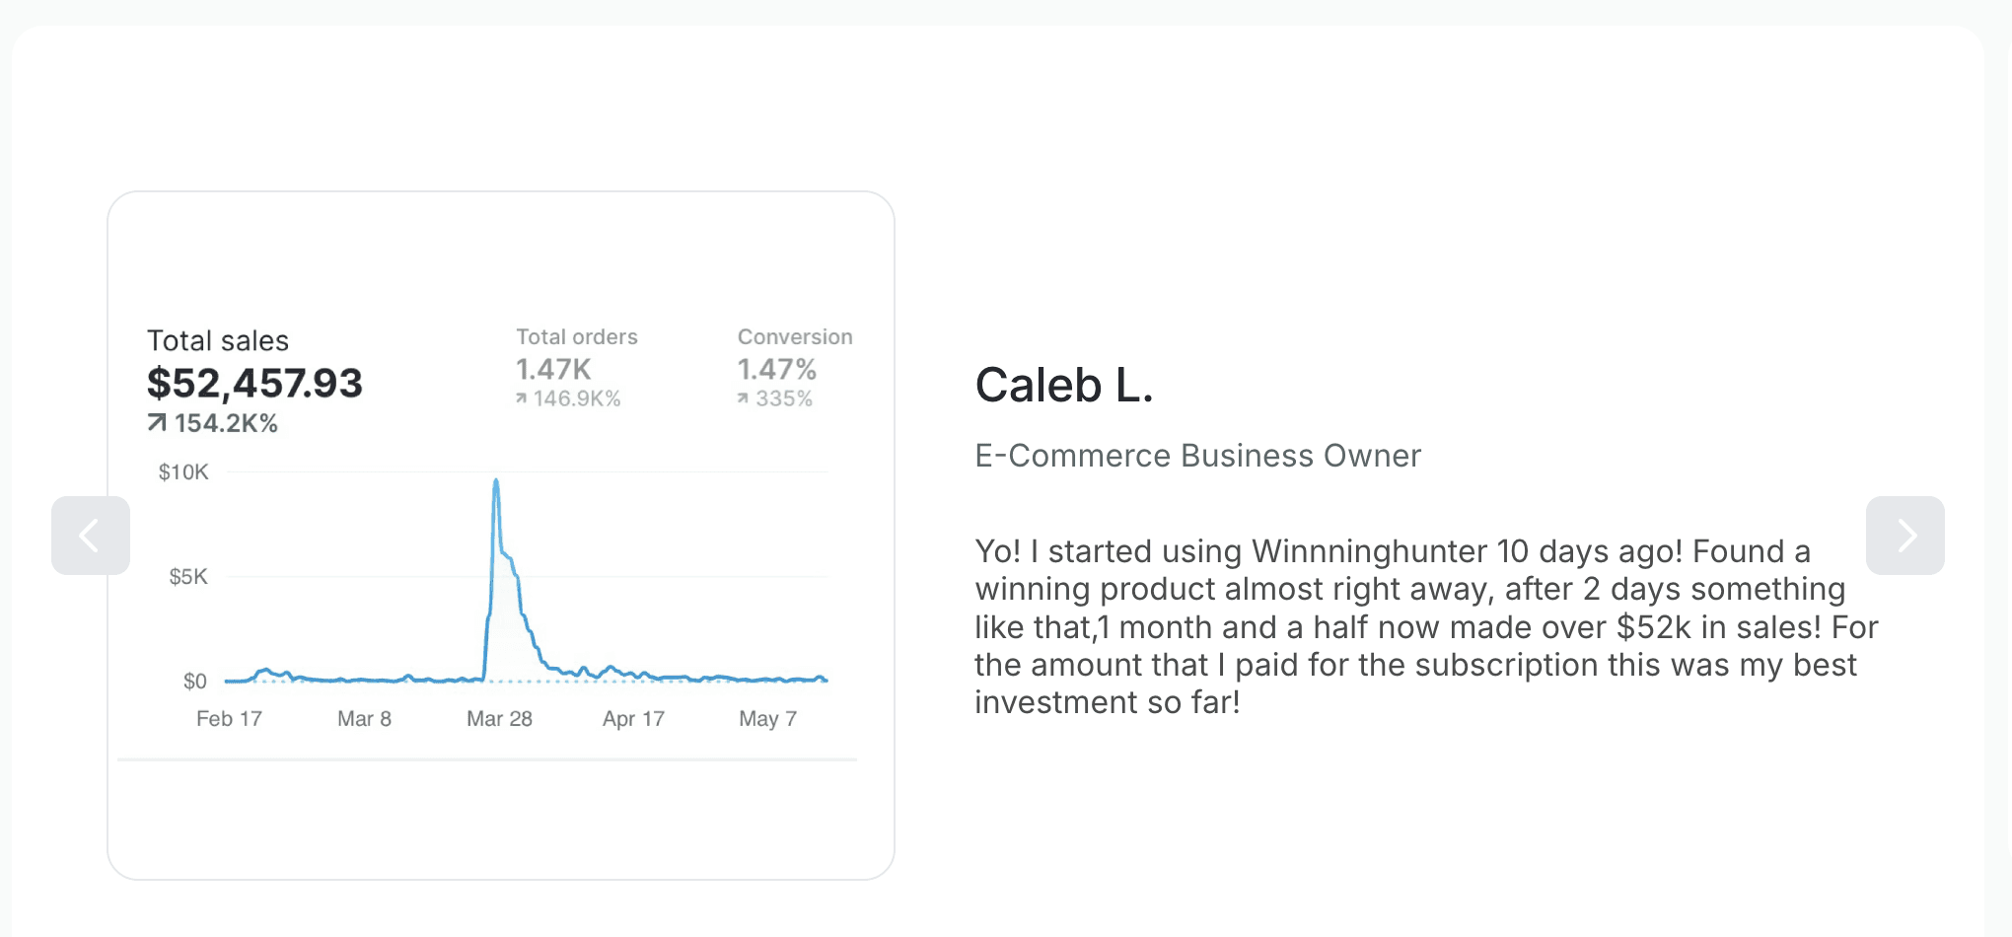This screenshot has width=2012, height=937.
Task: Click the Mar 8 date label
Action: click(x=364, y=719)
